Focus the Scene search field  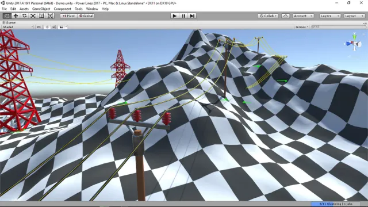pyautogui.click(x=338, y=27)
